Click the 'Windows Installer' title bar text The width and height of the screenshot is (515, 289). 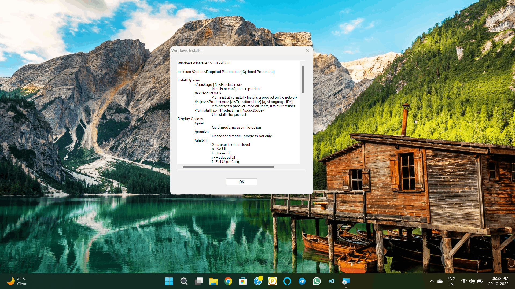187,51
